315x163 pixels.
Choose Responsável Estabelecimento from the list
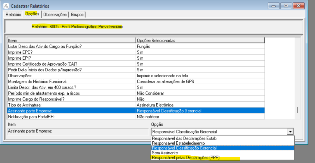pyautogui.click(x=178, y=143)
